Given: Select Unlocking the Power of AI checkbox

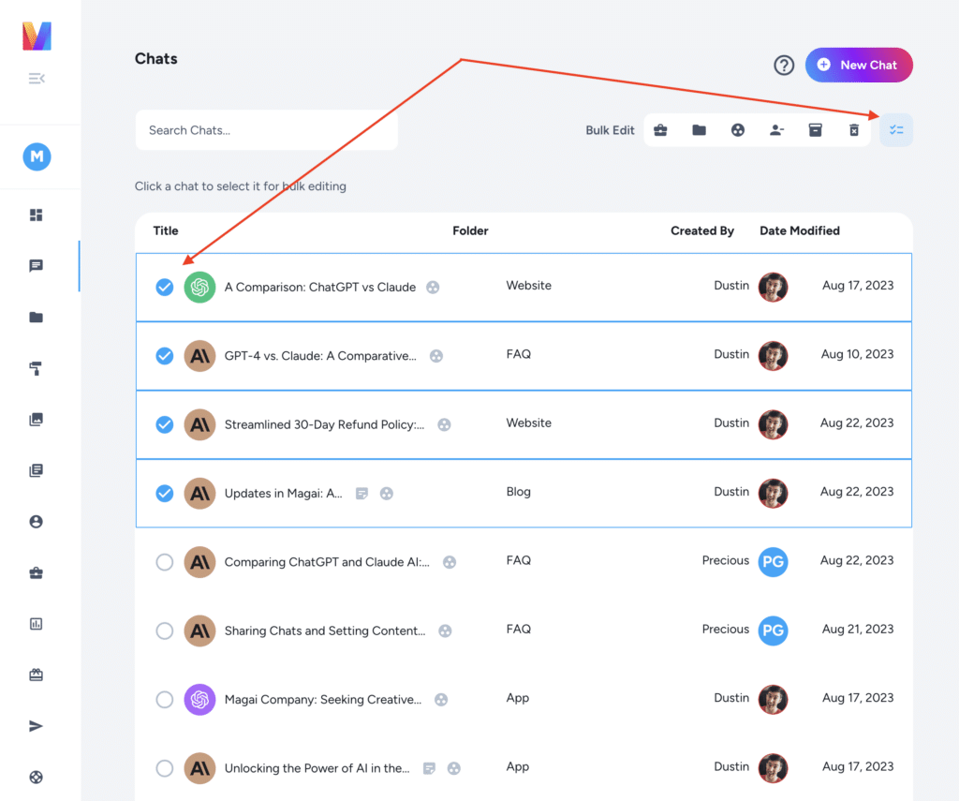Looking at the screenshot, I should point(165,768).
